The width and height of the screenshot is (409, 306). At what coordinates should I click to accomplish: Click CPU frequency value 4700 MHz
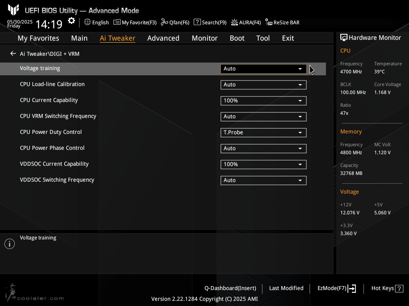pos(351,72)
